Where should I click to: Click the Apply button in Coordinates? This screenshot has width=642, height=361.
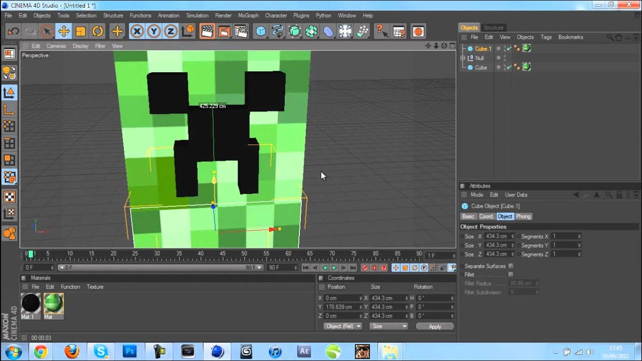pyautogui.click(x=435, y=326)
